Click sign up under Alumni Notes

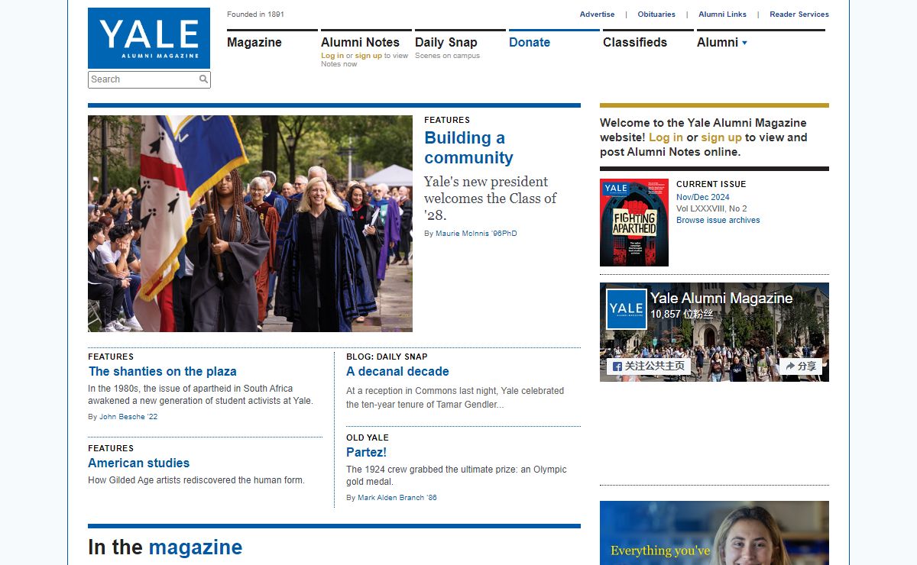[x=368, y=56]
